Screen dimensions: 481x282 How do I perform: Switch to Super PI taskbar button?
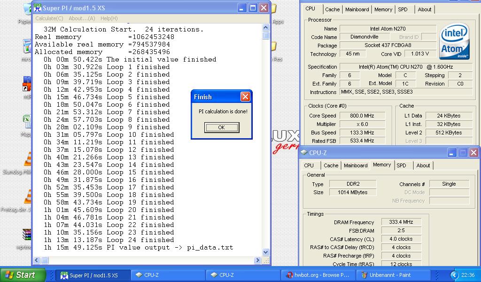pyautogui.click(x=93, y=275)
